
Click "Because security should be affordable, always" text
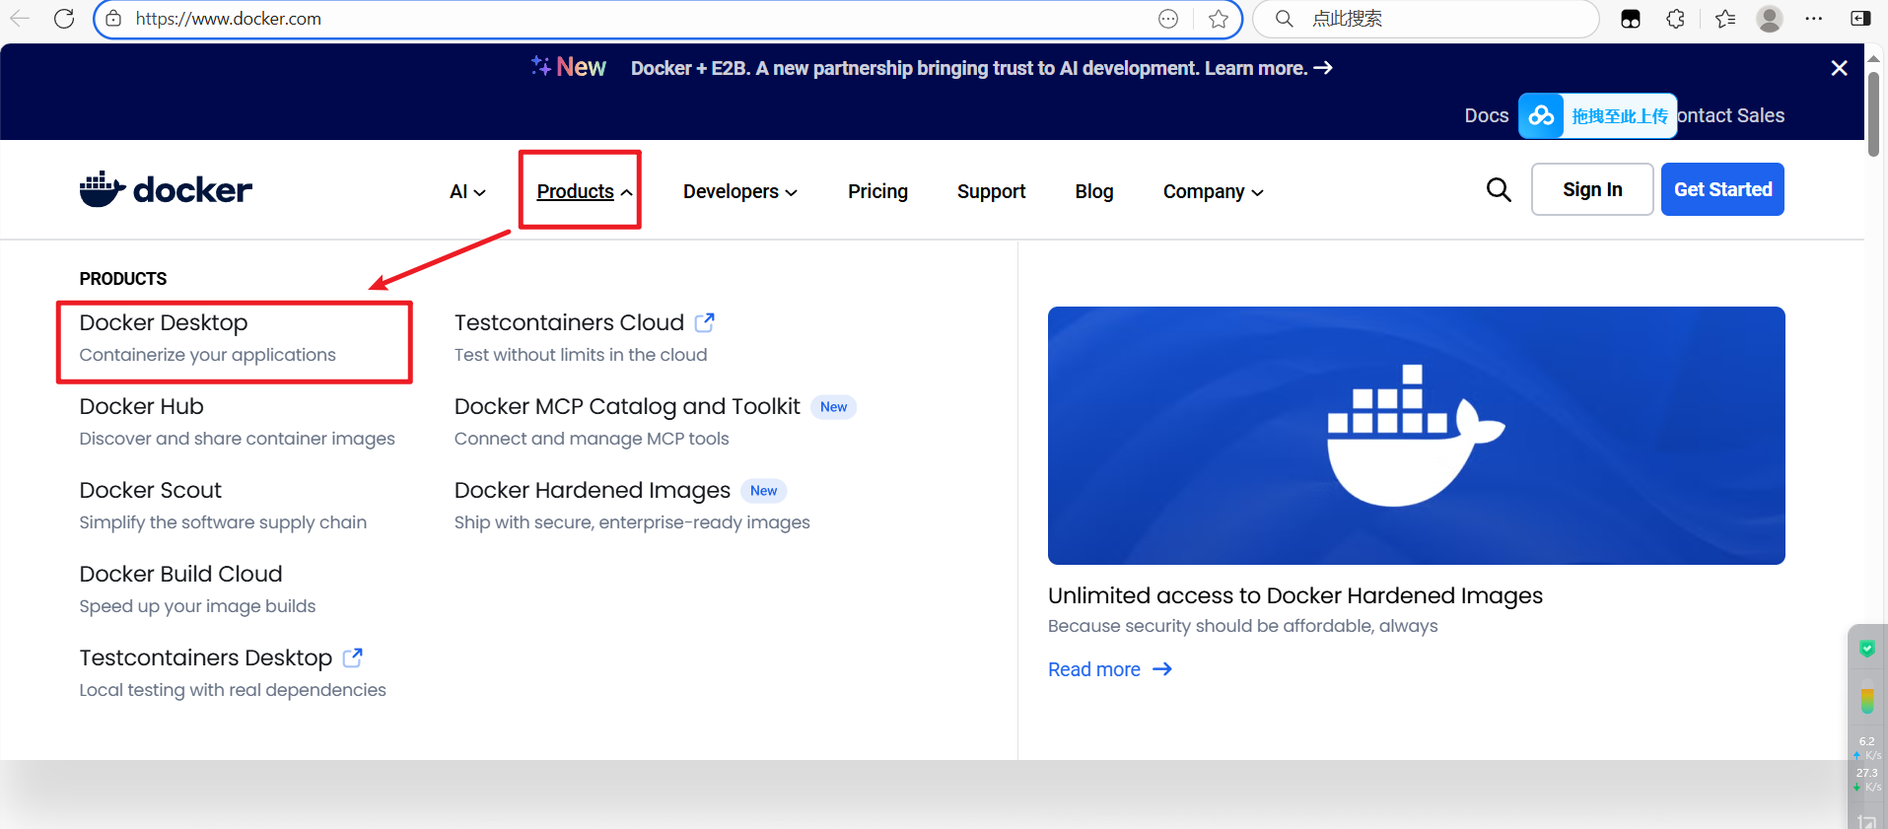click(1242, 626)
